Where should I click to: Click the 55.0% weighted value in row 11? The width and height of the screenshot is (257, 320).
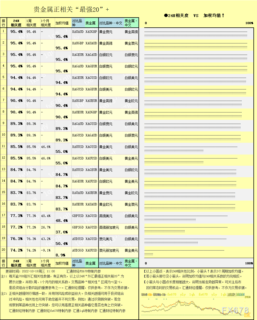pyautogui.click(x=62, y=152)
